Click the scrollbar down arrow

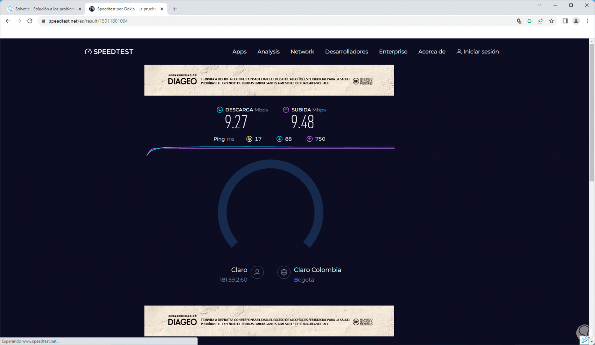pos(592,342)
